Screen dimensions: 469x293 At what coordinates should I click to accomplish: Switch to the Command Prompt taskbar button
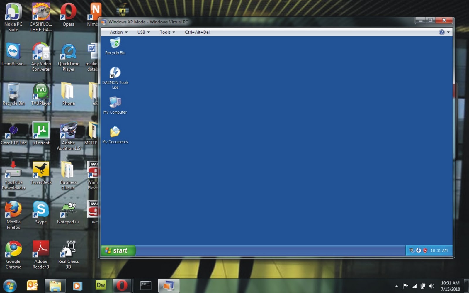[146, 285]
